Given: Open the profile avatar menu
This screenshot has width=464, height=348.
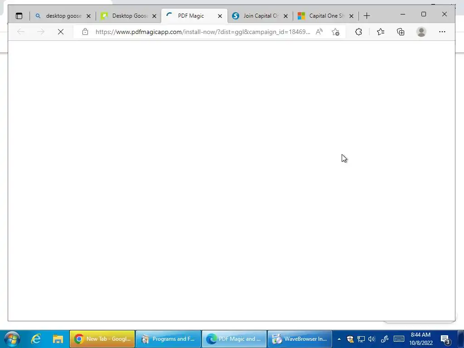Looking at the screenshot, I should click(421, 32).
